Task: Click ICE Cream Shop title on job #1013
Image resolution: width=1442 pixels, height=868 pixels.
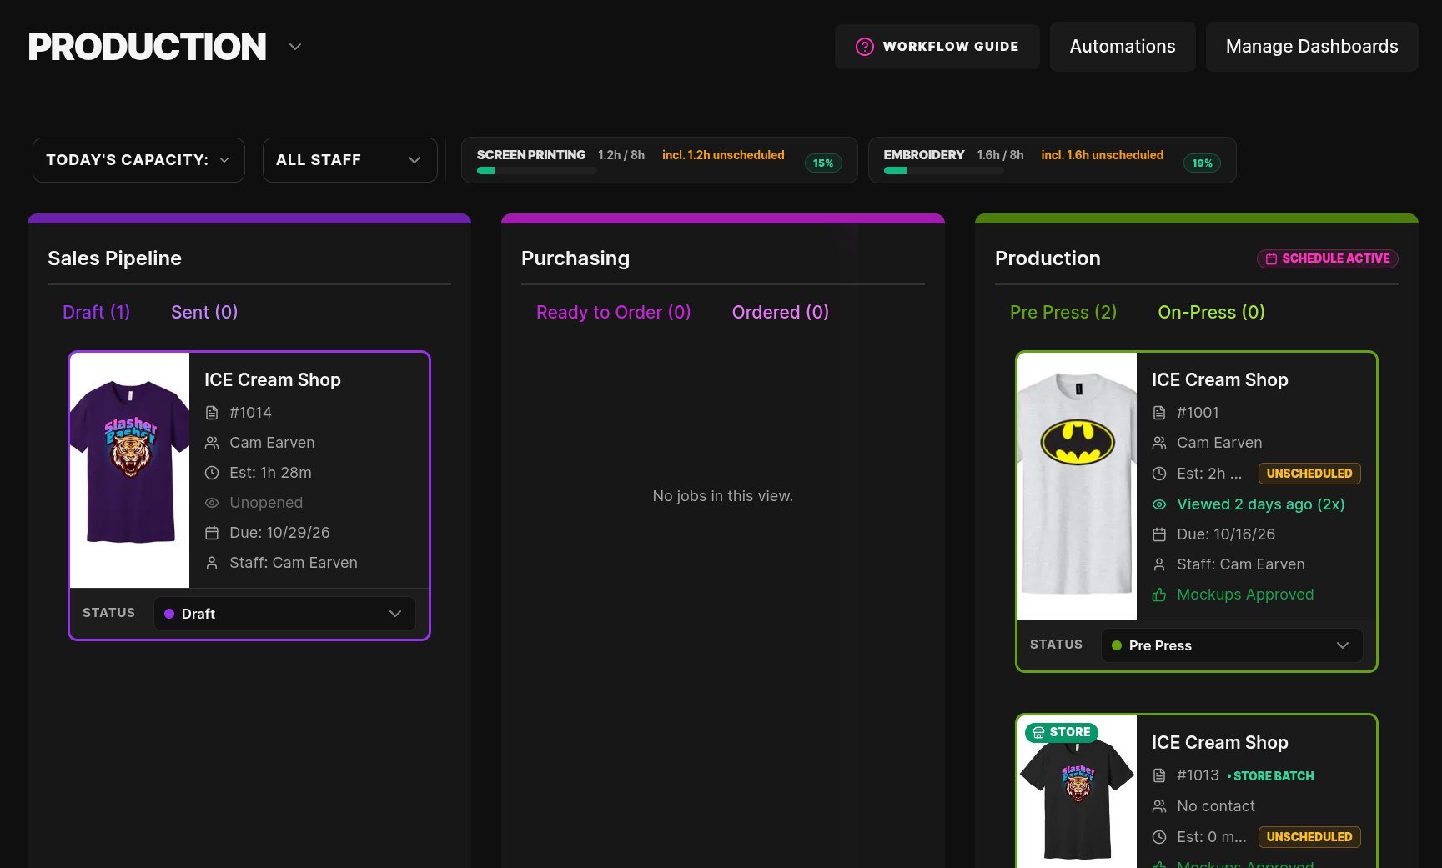Action: click(x=1220, y=743)
